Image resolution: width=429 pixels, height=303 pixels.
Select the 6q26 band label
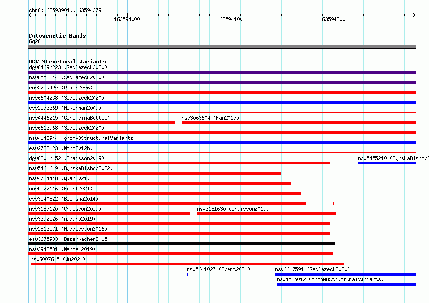tap(35, 41)
